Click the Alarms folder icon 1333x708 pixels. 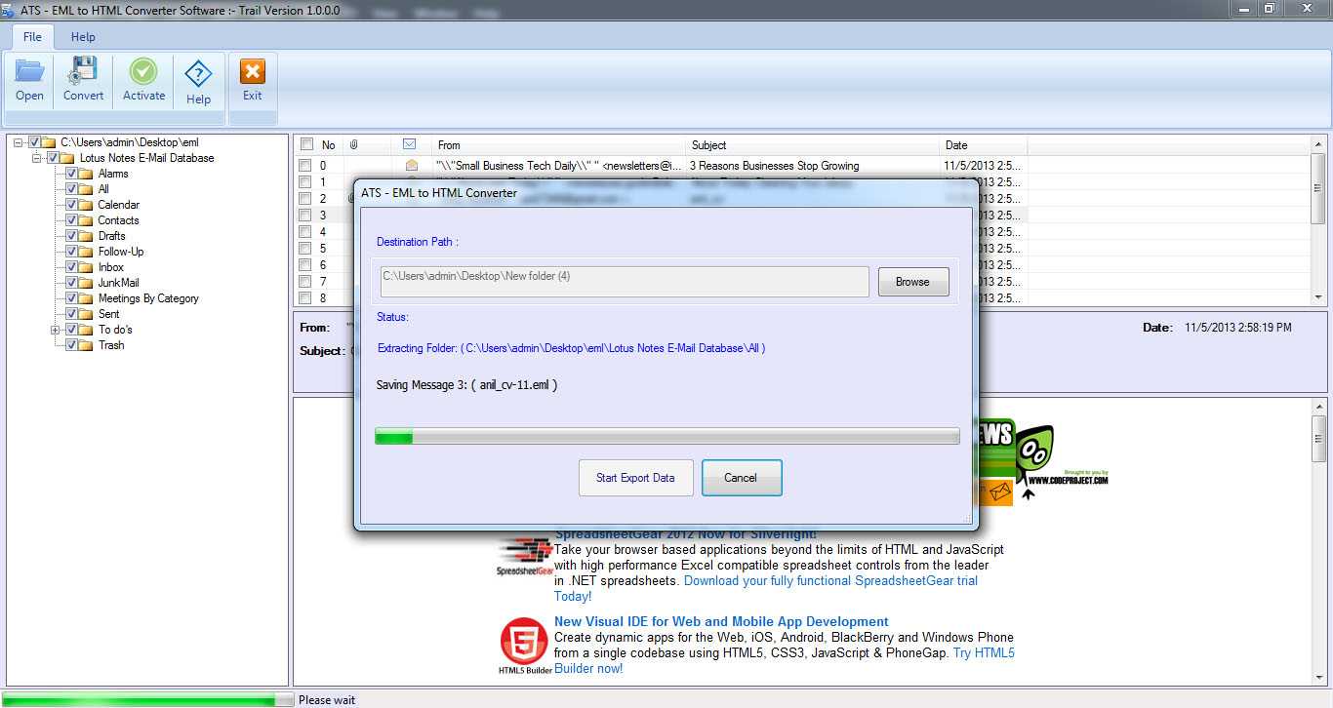(x=88, y=174)
